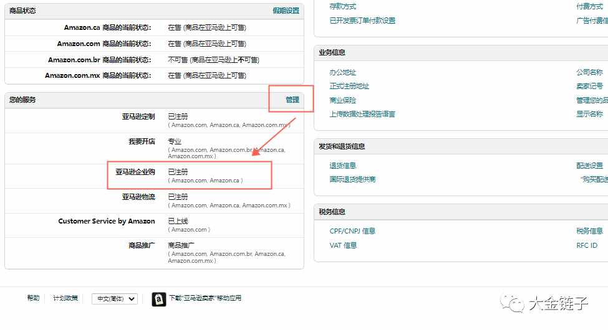Open the 退货信息 link
Screen dimensions: 608x330
point(342,166)
